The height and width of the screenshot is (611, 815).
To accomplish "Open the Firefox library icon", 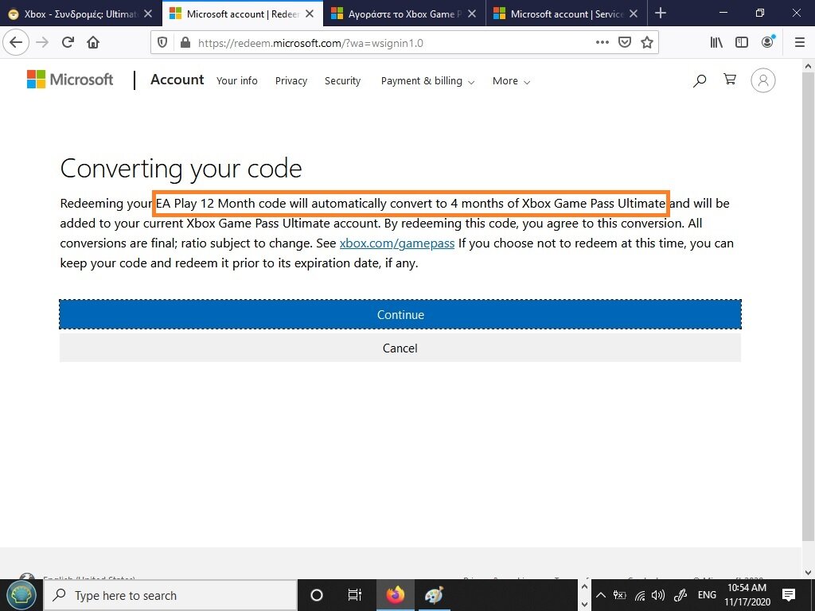I will coord(716,43).
